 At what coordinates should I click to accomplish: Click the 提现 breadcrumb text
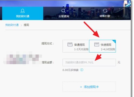tap(26, 25)
